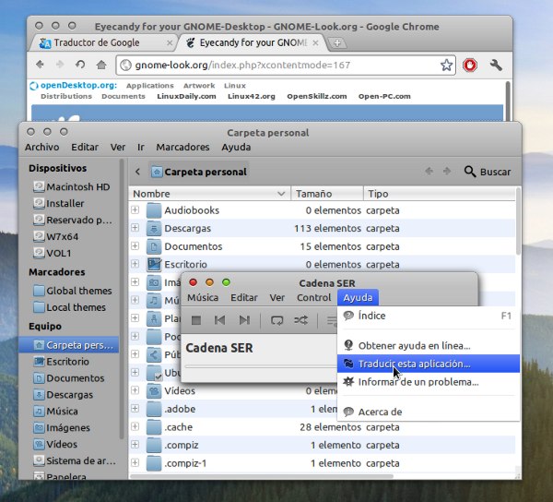Viewport: 553px width, 502px height.
Task: Select 'Acerca de' in Ayuda menu
Action: 380,412
